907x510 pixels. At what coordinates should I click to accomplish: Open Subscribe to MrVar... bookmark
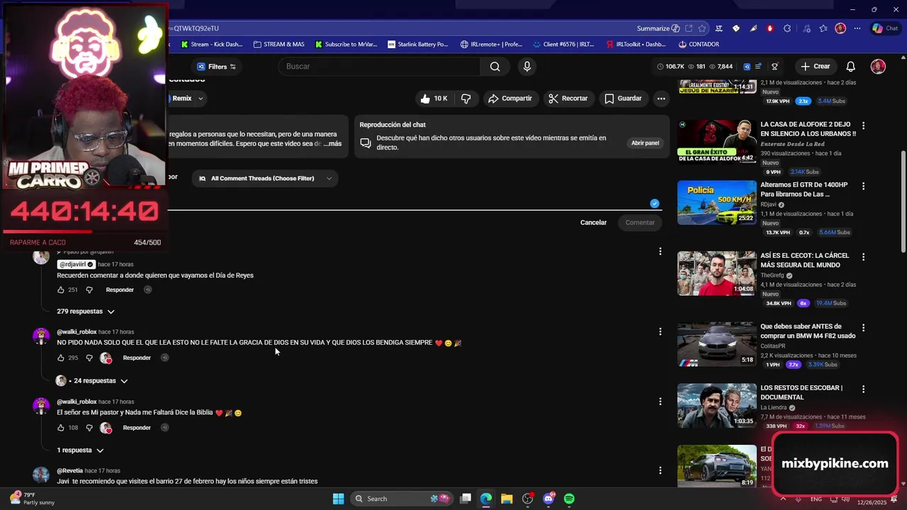click(x=345, y=44)
